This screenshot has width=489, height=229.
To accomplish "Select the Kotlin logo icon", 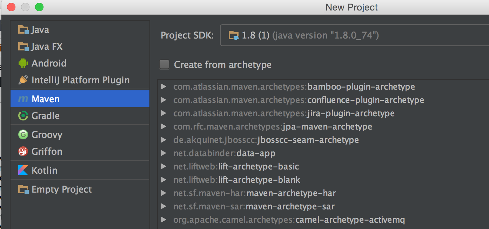I will [23, 171].
